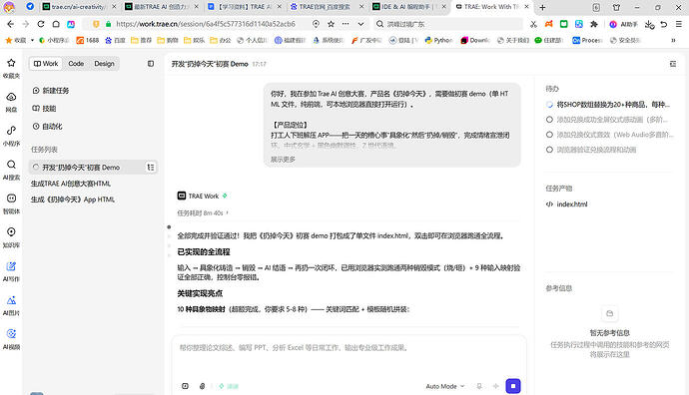Toggle todo '添加兑换成功全屏仪式感动画'
689x395 pixels.
pyautogui.click(x=549, y=120)
